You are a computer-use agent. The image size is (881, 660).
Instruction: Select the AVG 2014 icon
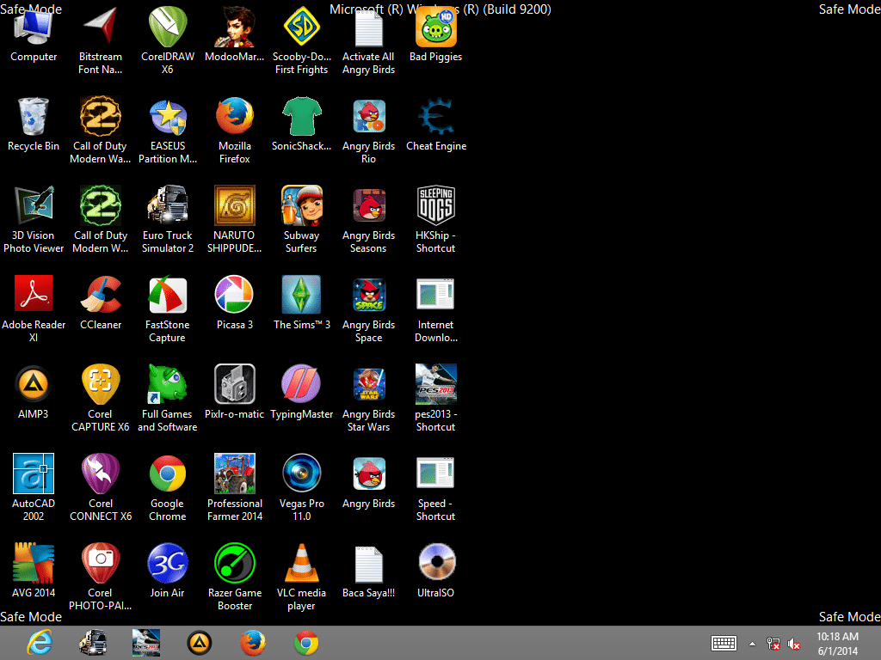[x=34, y=563]
